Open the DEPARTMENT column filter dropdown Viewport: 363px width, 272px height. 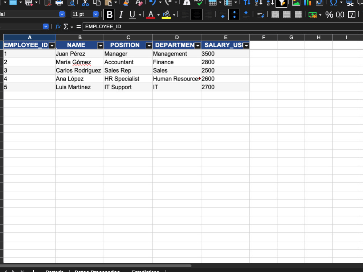pos(197,46)
